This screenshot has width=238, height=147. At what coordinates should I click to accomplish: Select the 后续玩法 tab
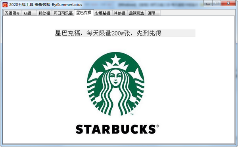[136, 13]
